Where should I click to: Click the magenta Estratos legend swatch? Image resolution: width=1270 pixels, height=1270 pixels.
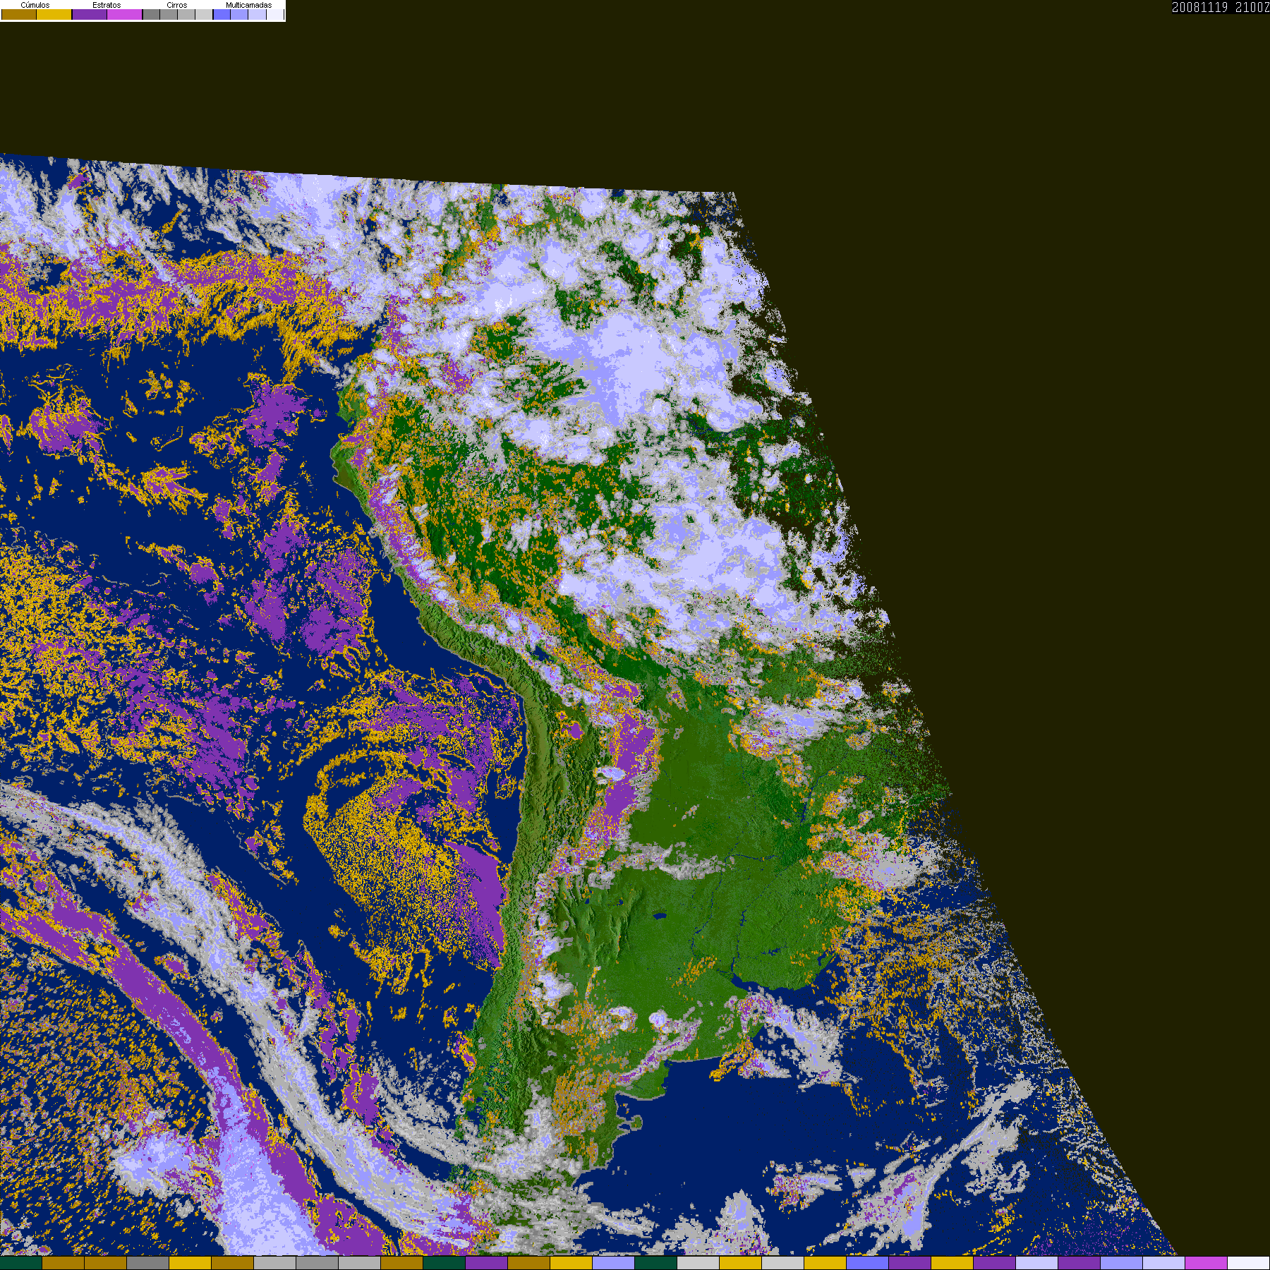pyautogui.click(x=125, y=14)
